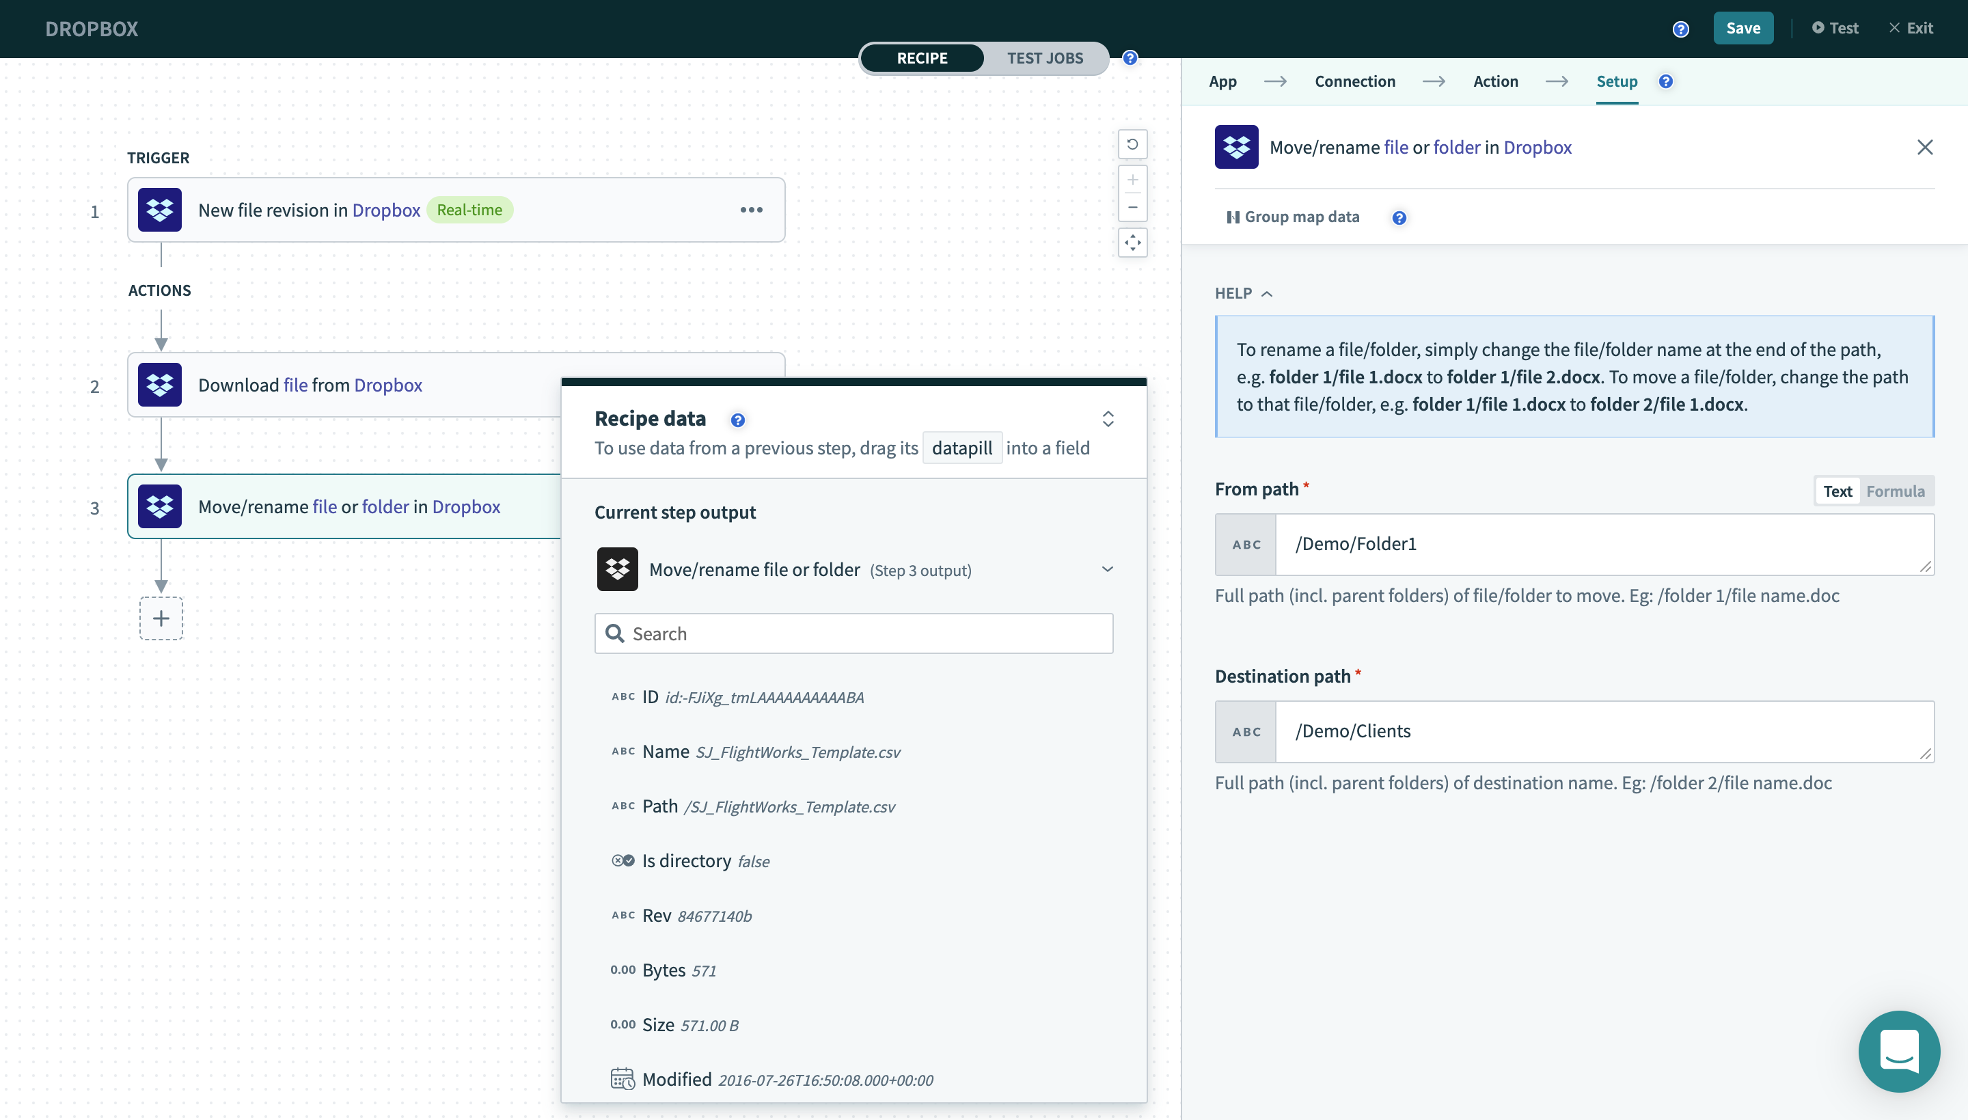Screen dimensions: 1968x1120
Task: Zoom in on recipe canvas
Action: pyautogui.click(x=1132, y=180)
